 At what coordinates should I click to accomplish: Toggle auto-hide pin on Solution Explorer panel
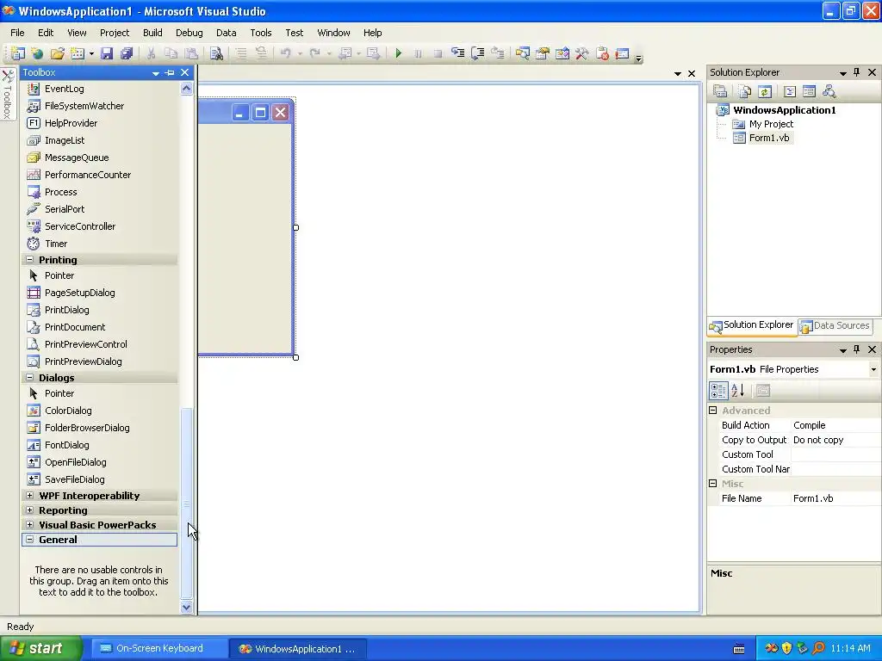(857, 72)
